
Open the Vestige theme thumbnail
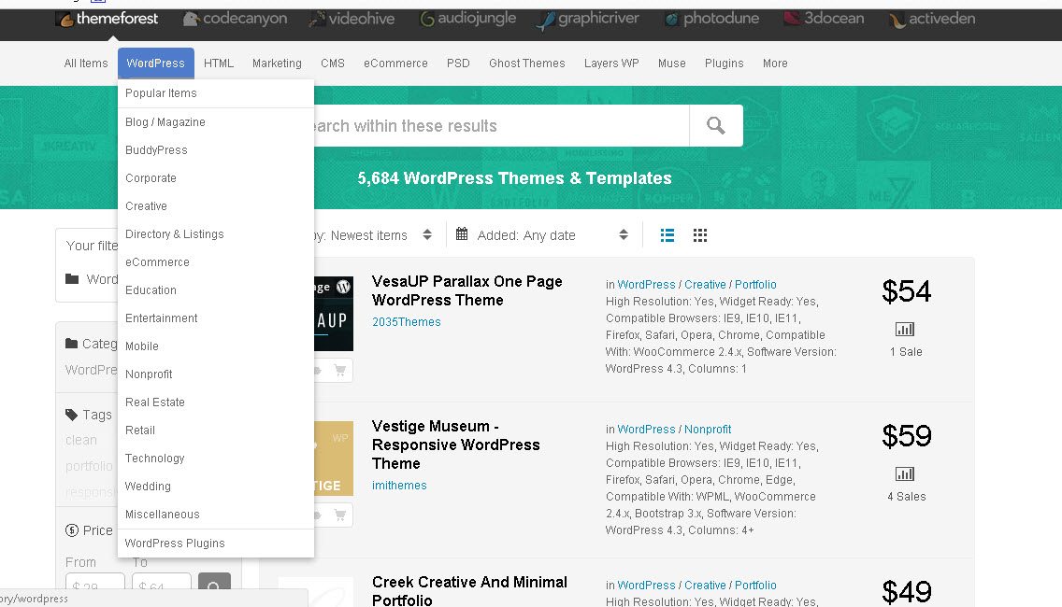[334, 459]
